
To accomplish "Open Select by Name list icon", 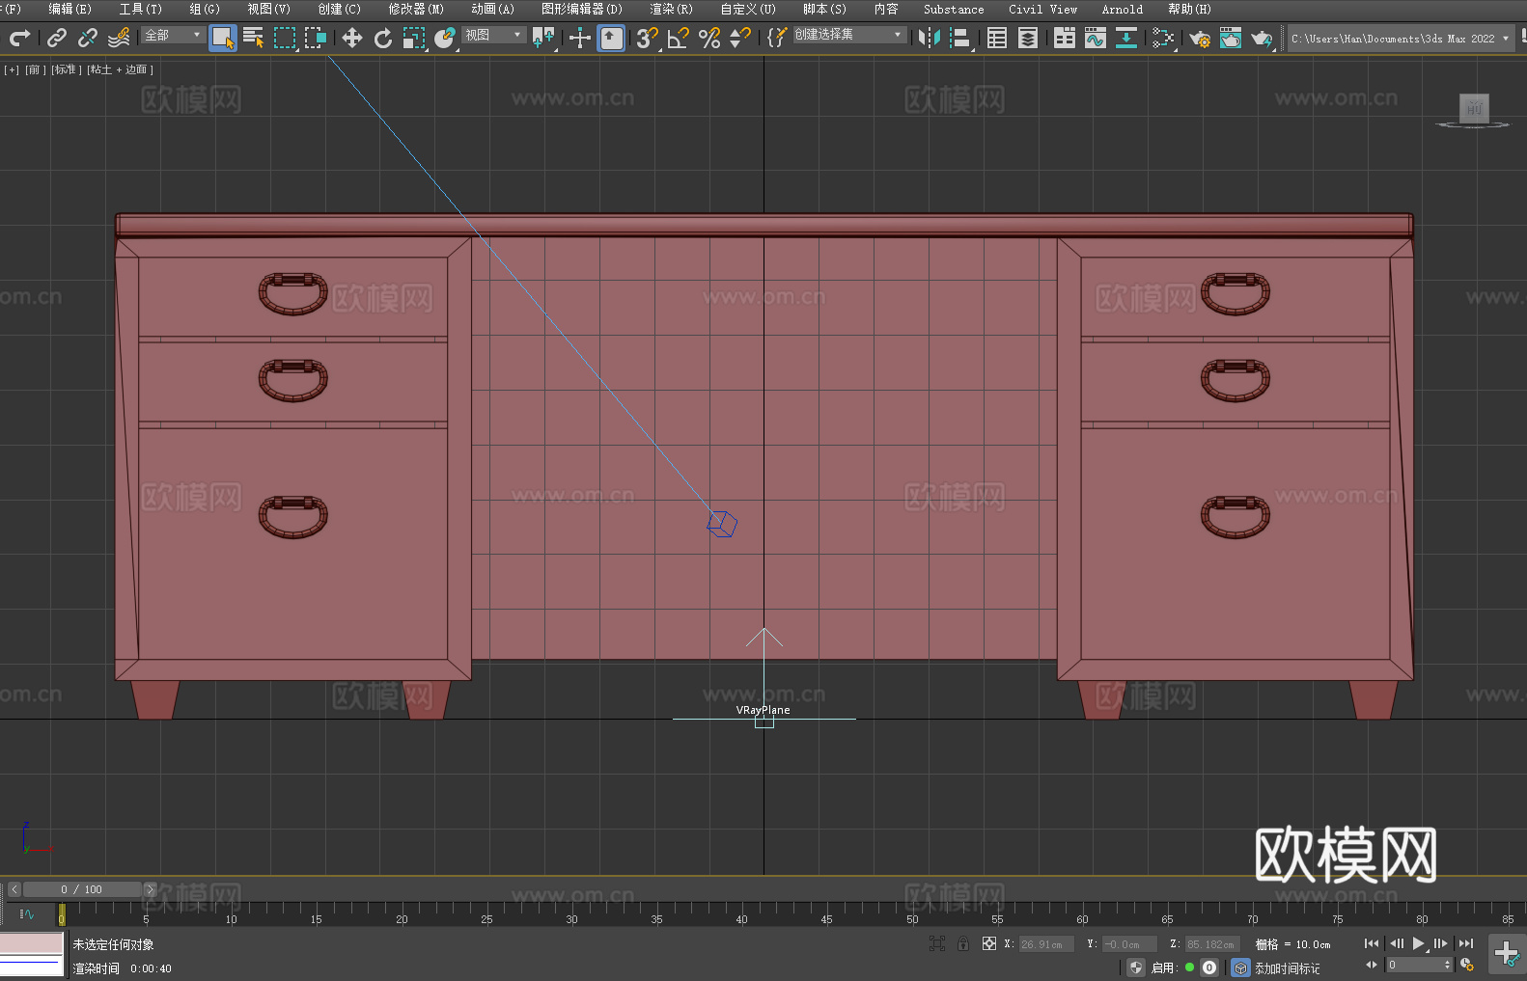I will click(x=254, y=38).
